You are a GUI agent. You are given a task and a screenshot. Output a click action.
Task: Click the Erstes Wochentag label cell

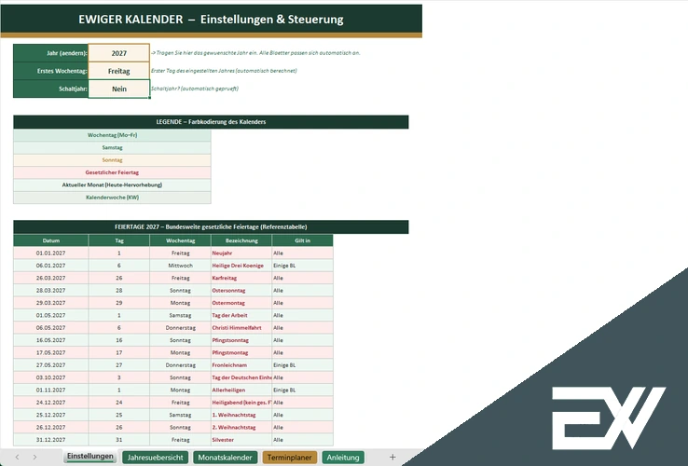click(51, 71)
